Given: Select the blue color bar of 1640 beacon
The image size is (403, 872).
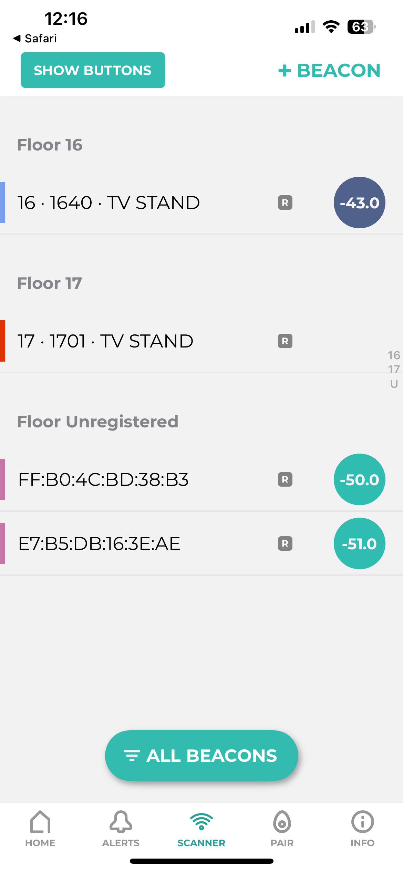Looking at the screenshot, I should [2, 203].
